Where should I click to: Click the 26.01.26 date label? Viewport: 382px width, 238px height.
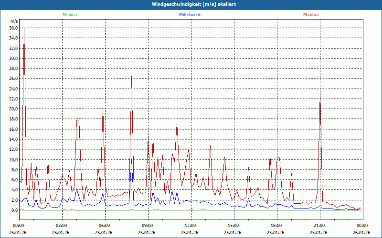tap(361, 233)
